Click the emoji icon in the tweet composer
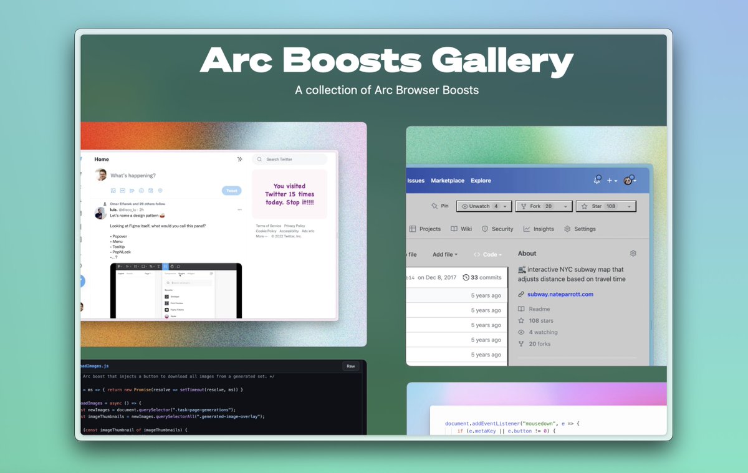This screenshot has width=748, height=473. (x=141, y=189)
